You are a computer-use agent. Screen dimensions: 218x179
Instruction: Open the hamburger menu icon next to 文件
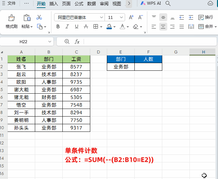tap(4, 3)
